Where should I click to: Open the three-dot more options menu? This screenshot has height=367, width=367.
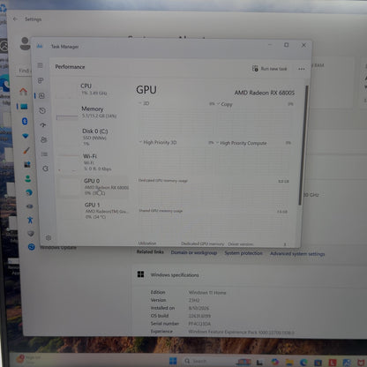click(x=302, y=69)
